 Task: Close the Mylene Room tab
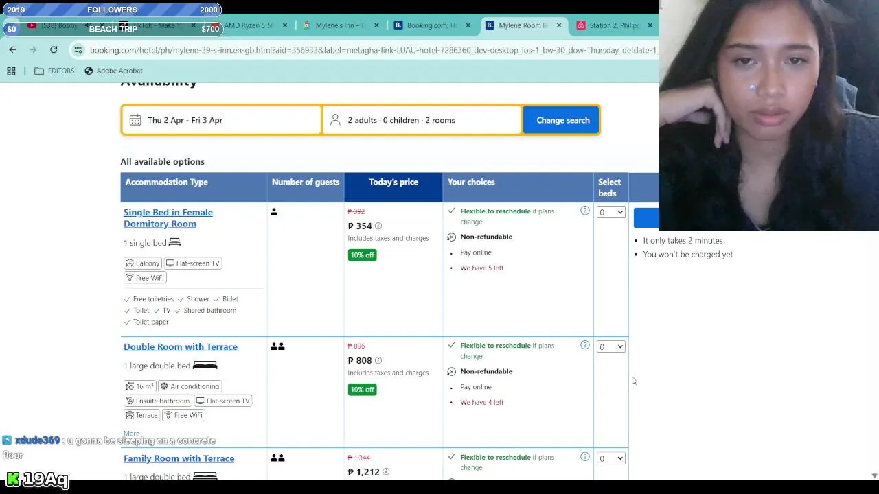point(559,25)
